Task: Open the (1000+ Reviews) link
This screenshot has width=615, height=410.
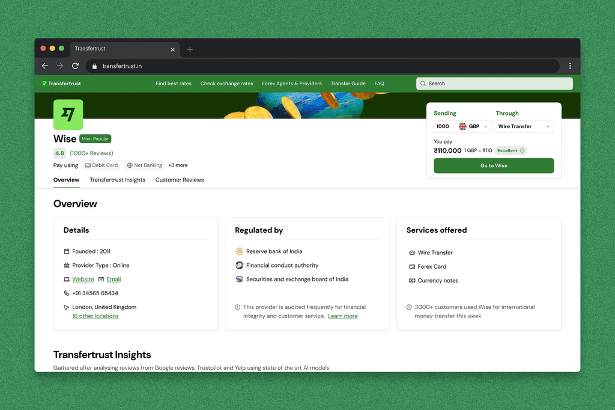Action: pos(91,153)
